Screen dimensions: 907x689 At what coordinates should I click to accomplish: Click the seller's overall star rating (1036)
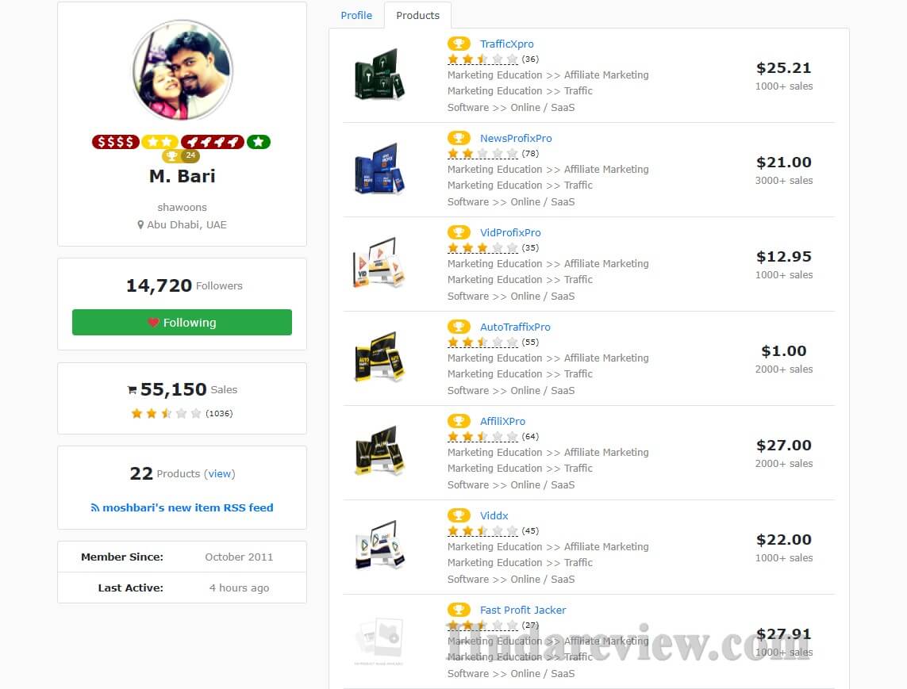166,413
